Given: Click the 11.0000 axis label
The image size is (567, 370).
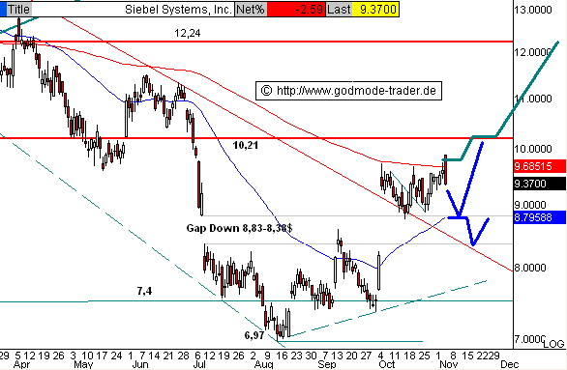Looking at the screenshot, I should pos(533,99).
